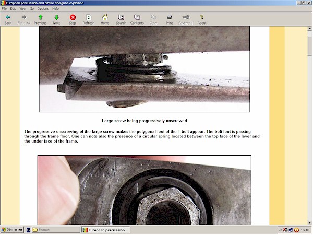313x235 pixels.
Task: Click the Back arrow icon
Action: click(8, 17)
